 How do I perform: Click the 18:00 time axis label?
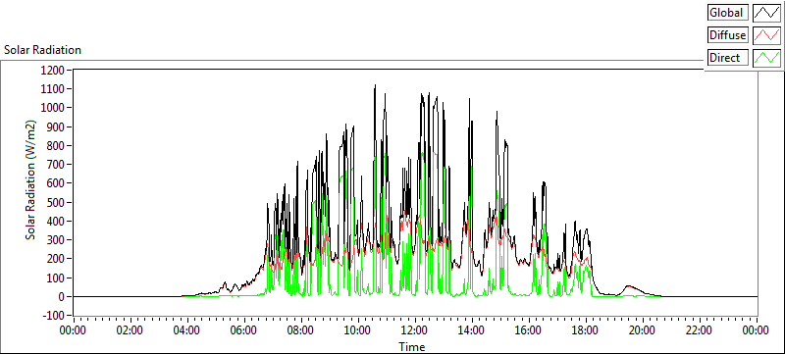click(x=585, y=330)
